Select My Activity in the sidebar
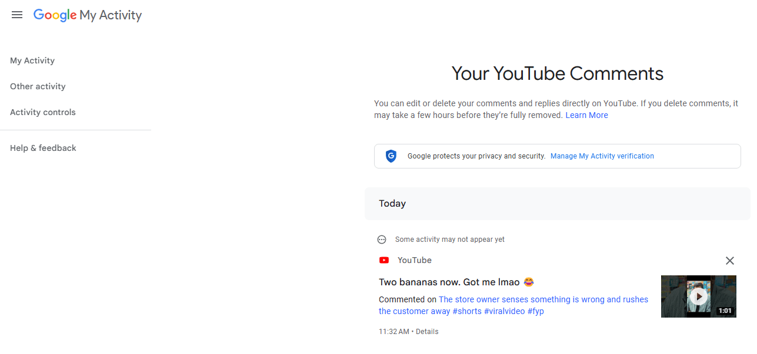The width and height of the screenshot is (757, 354). [32, 60]
